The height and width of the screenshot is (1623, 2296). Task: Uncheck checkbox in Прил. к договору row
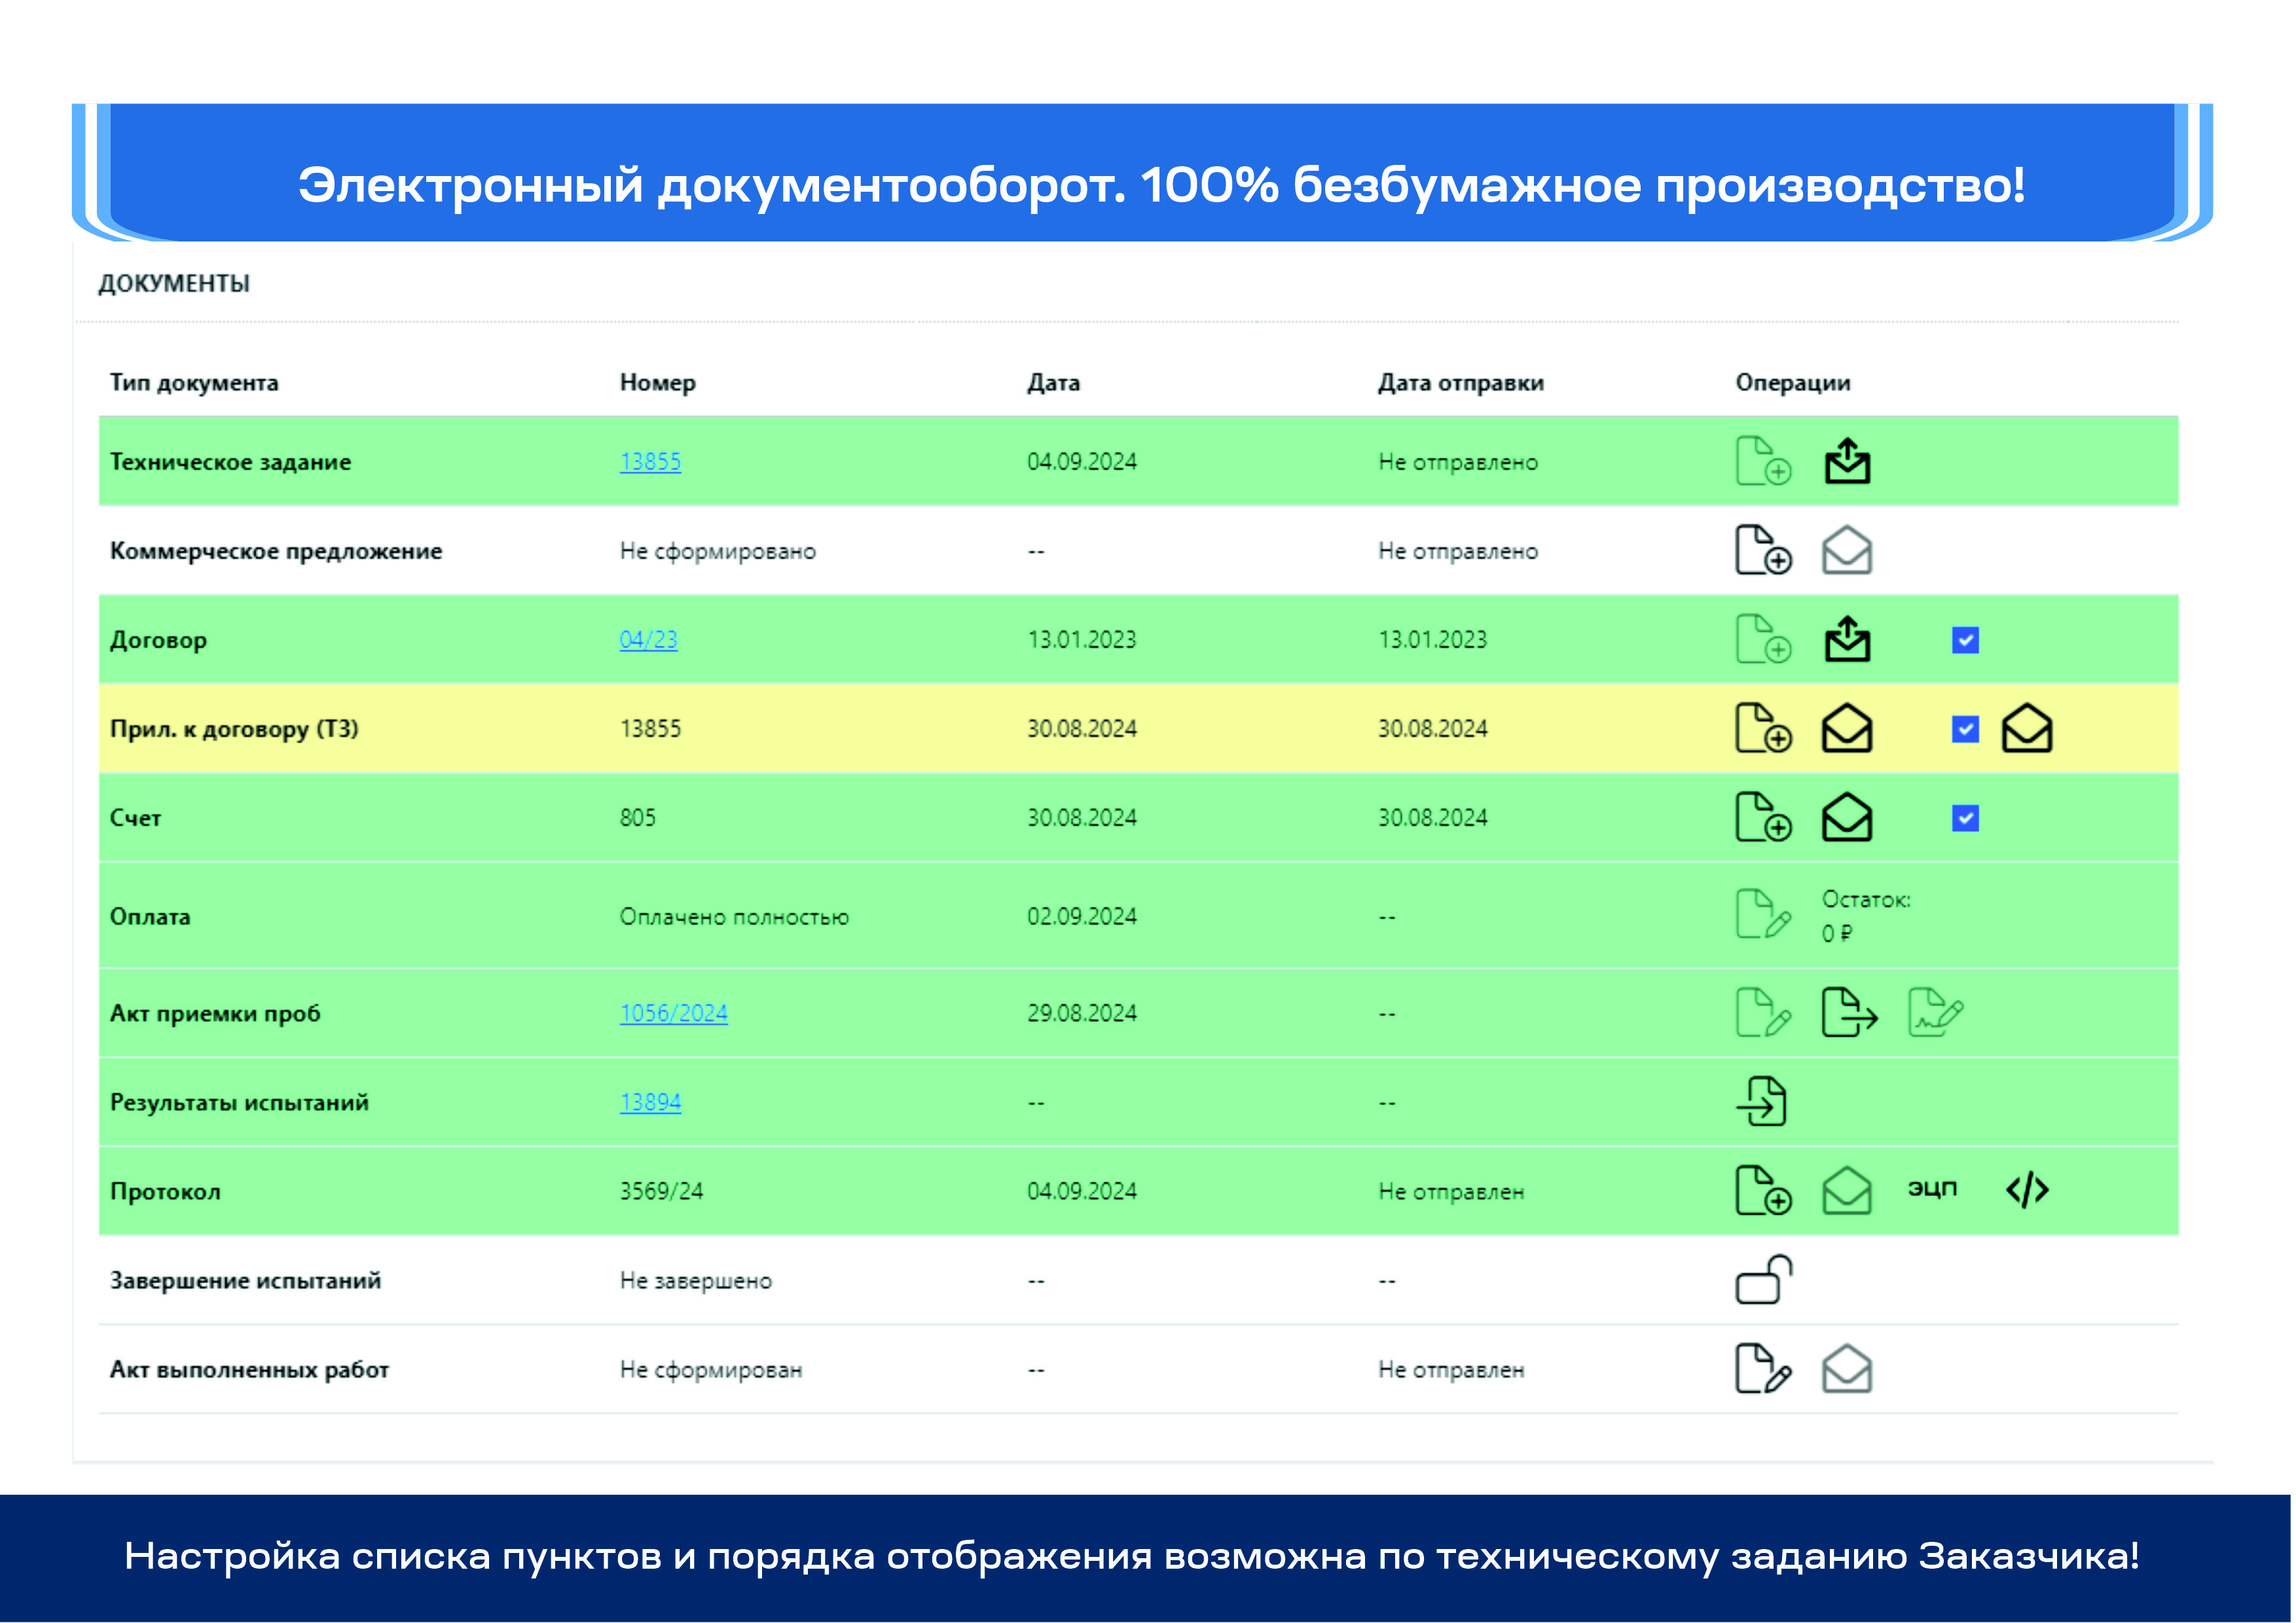coord(1965,728)
